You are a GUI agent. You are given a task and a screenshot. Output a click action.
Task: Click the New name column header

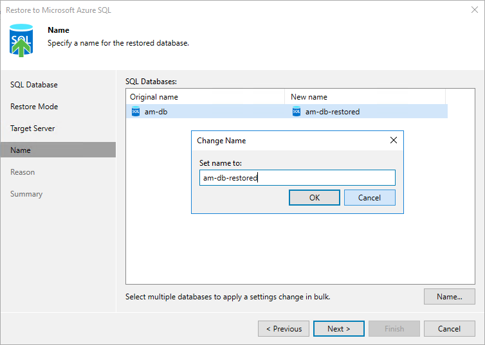(364, 97)
